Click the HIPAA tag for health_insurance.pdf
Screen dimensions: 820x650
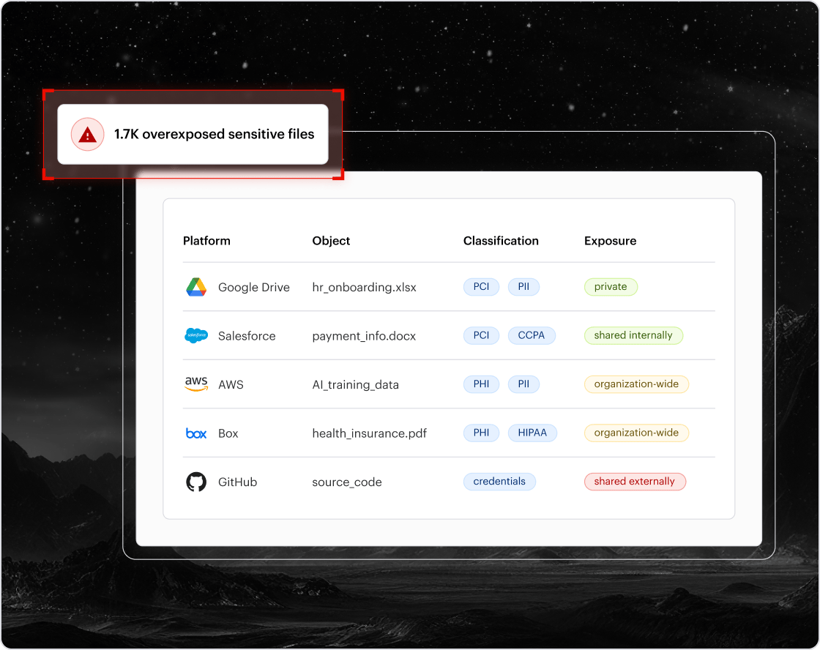coord(532,433)
